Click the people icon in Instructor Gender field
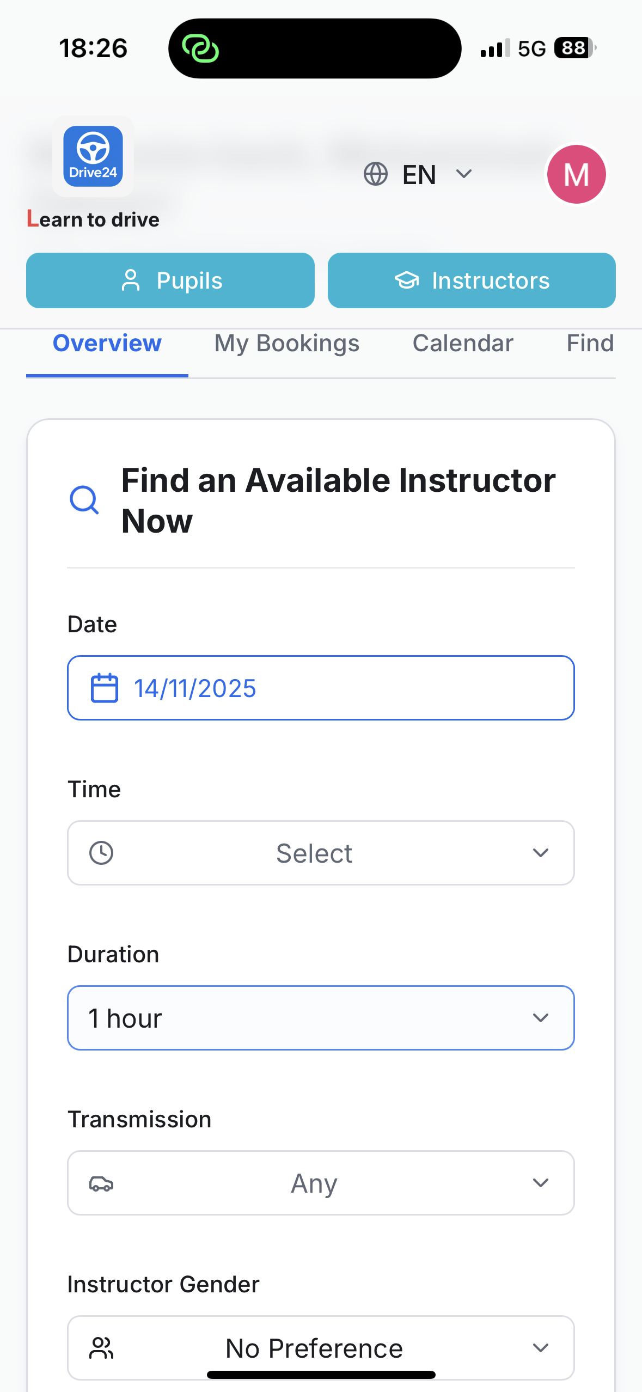 pyautogui.click(x=101, y=1348)
